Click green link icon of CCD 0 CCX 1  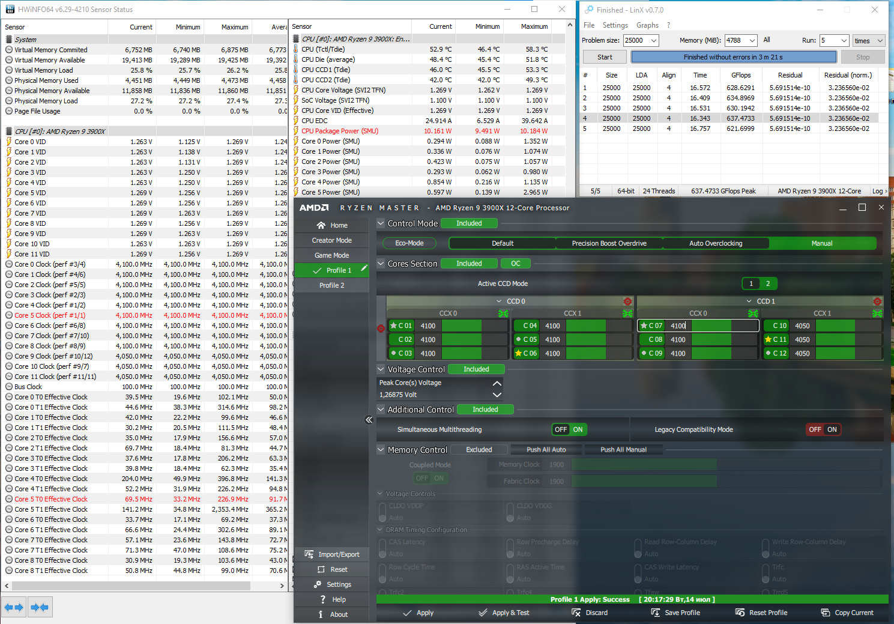coord(627,313)
